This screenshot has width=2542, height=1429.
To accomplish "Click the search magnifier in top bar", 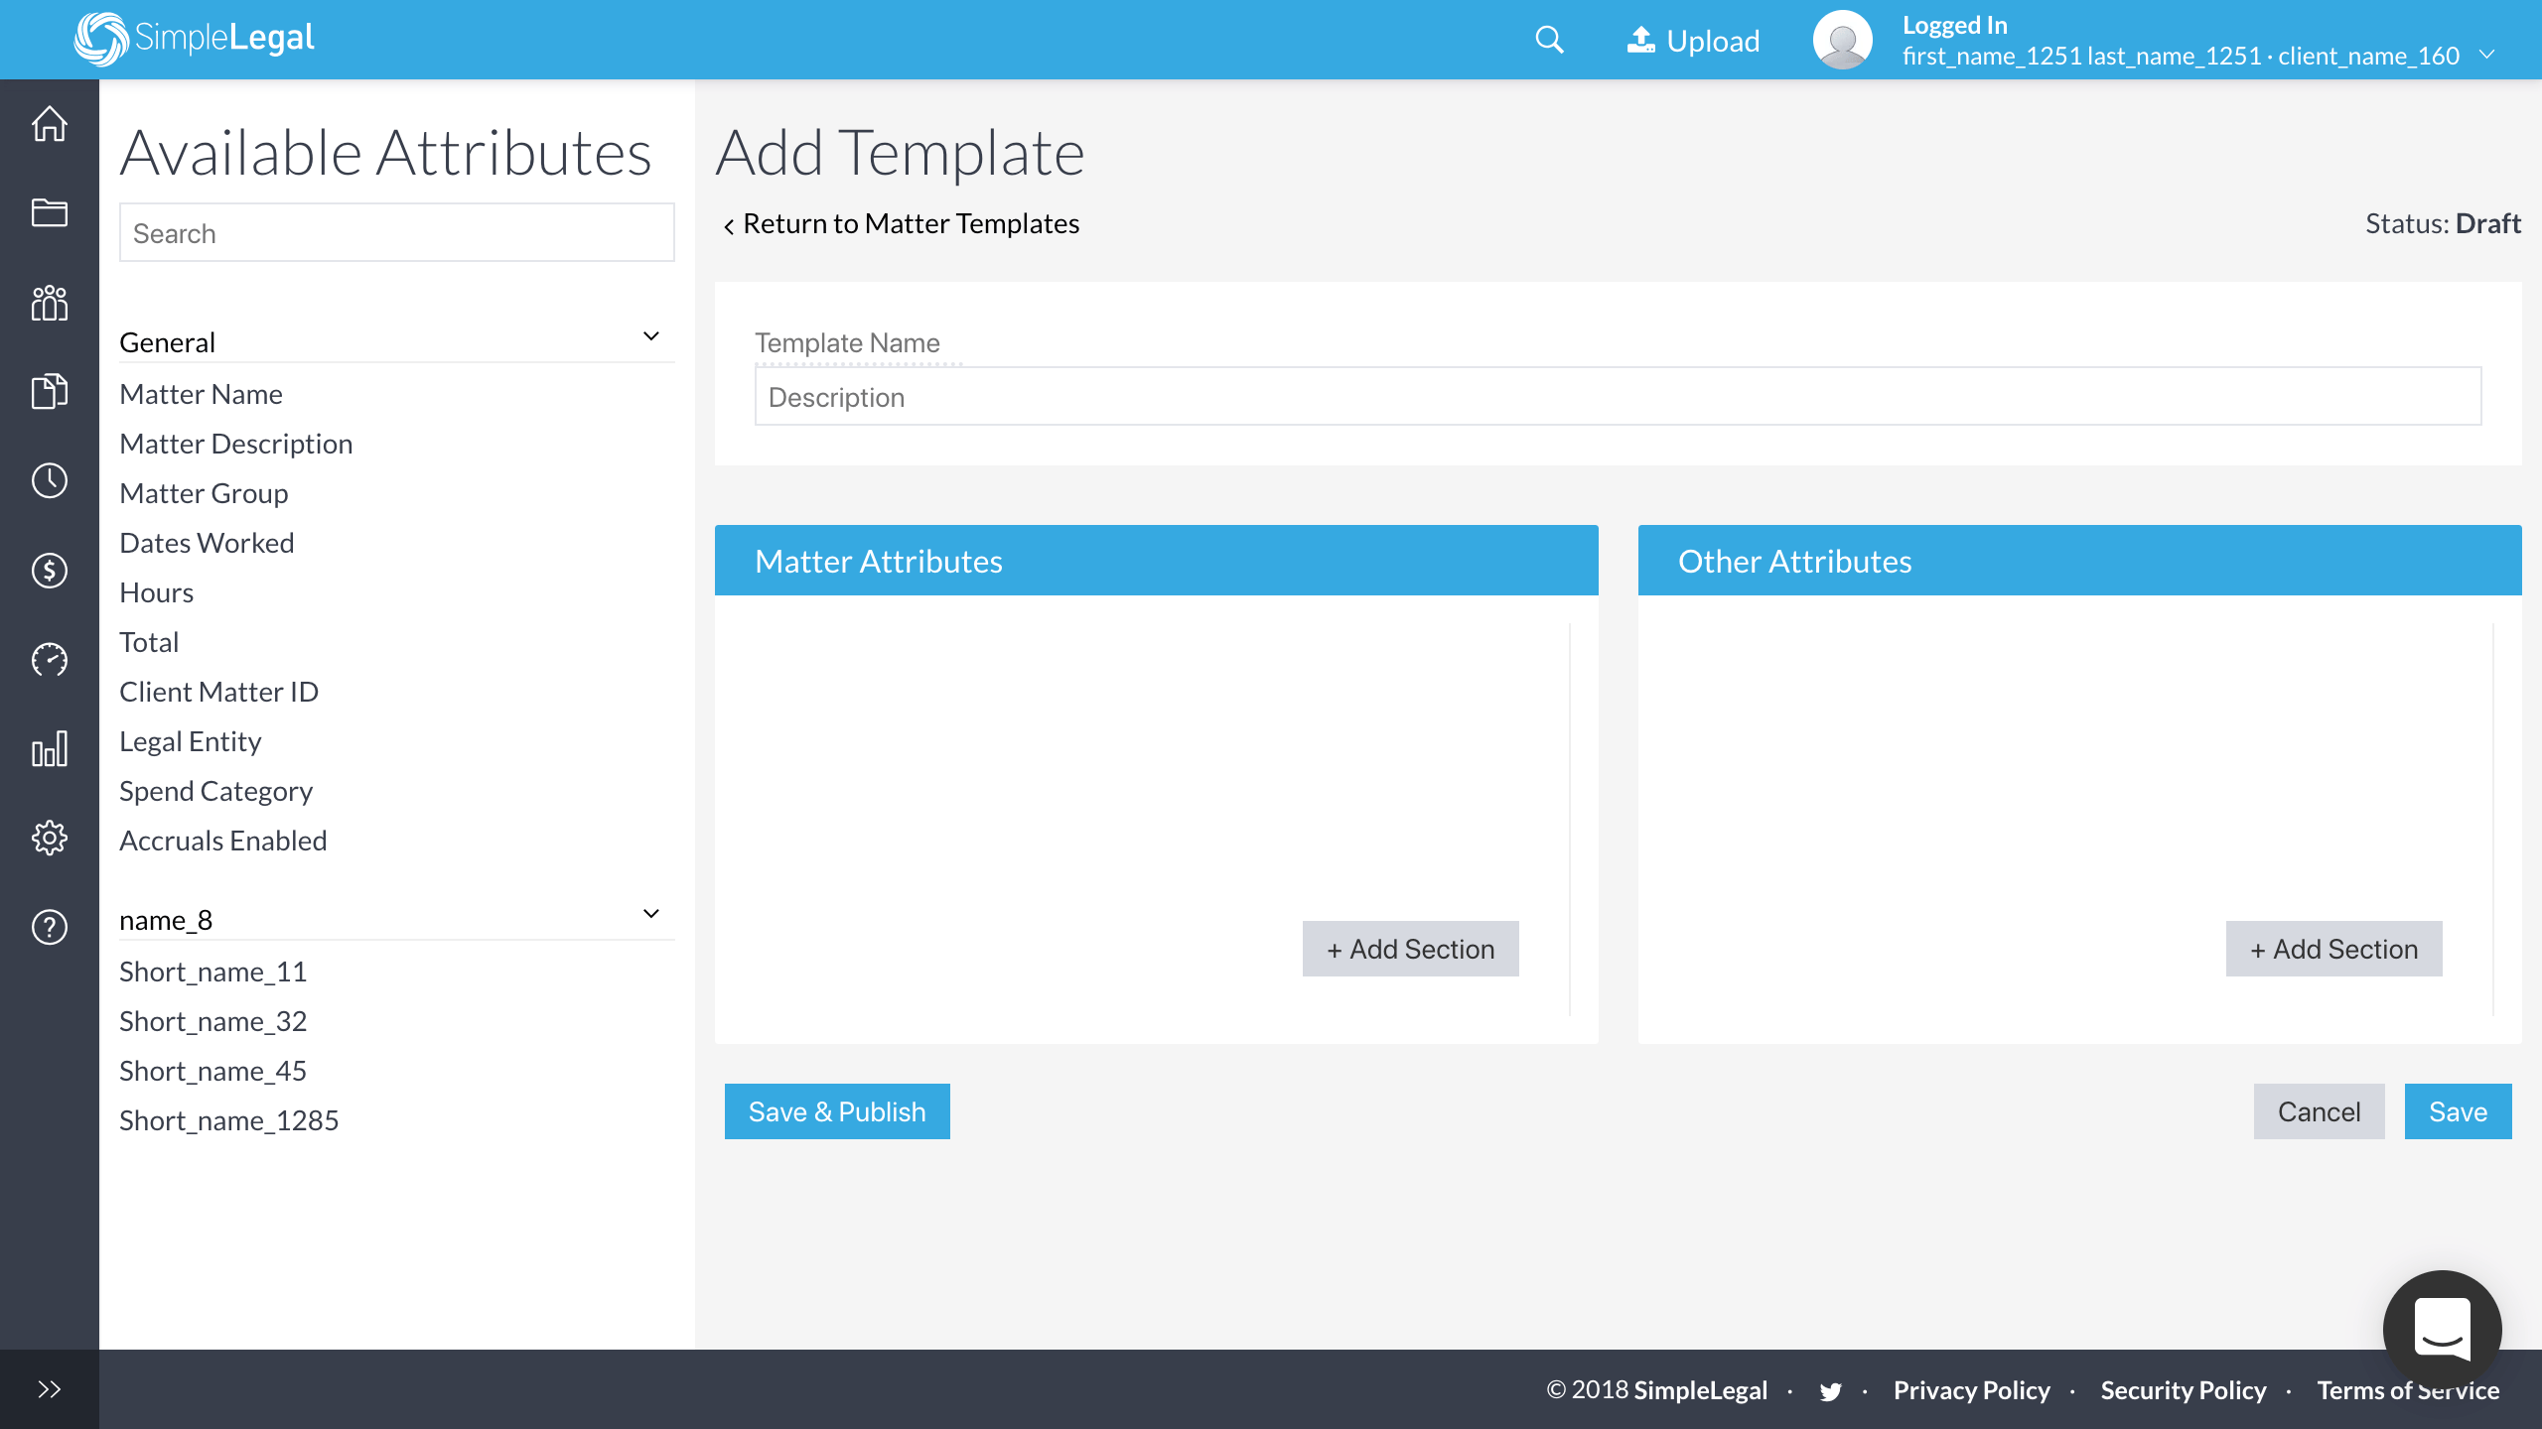I will [1549, 40].
